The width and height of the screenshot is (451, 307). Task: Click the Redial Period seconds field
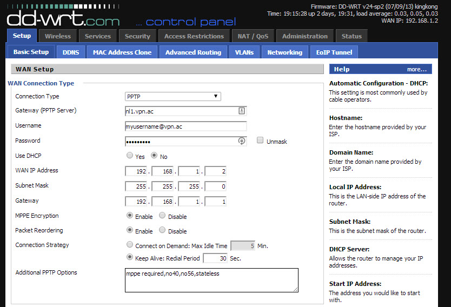[x=215, y=258]
